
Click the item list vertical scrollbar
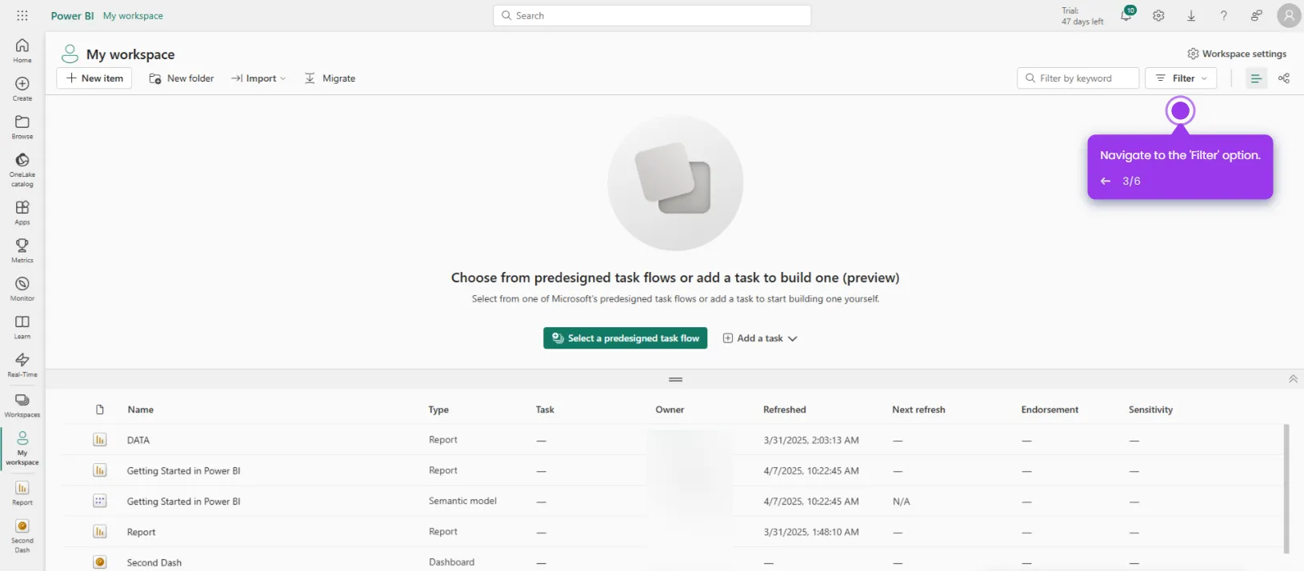coord(1286,488)
